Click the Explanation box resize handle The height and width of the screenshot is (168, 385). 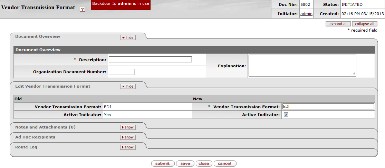[x=354, y=74]
